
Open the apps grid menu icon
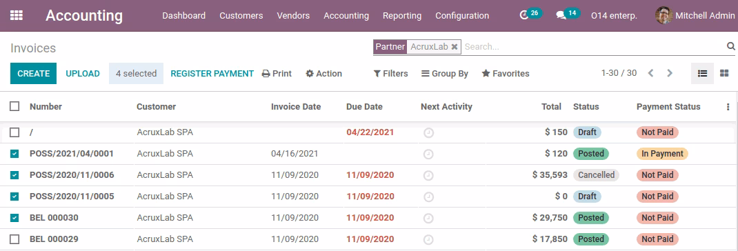(16, 16)
